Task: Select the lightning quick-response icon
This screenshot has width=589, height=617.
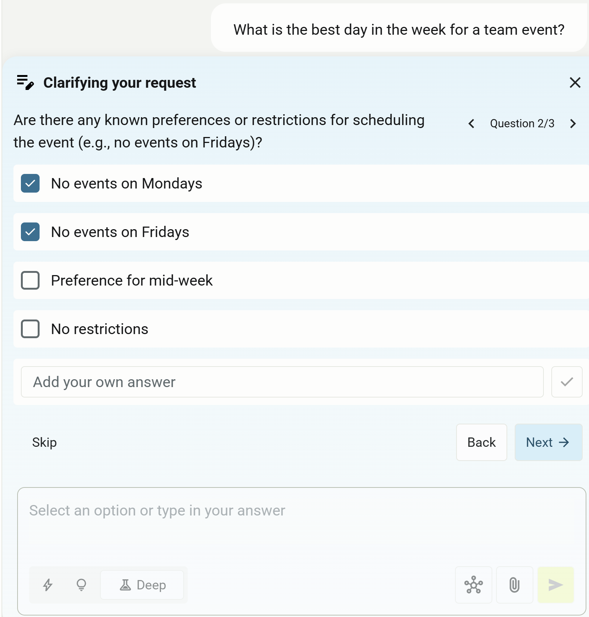Action: (48, 585)
